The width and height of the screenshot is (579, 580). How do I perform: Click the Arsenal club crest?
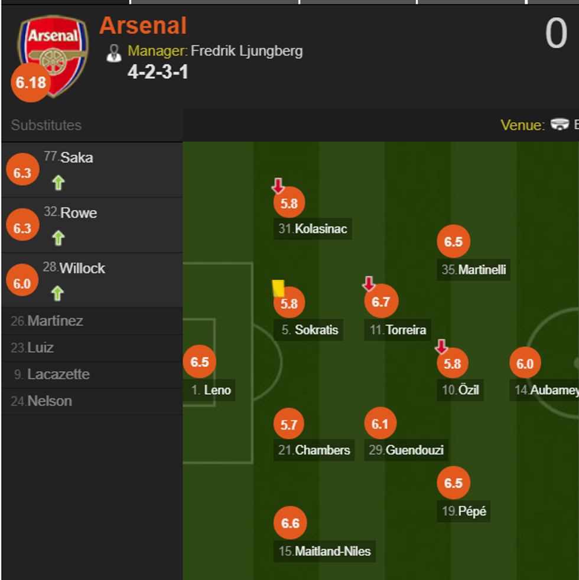click(x=54, y=53)
